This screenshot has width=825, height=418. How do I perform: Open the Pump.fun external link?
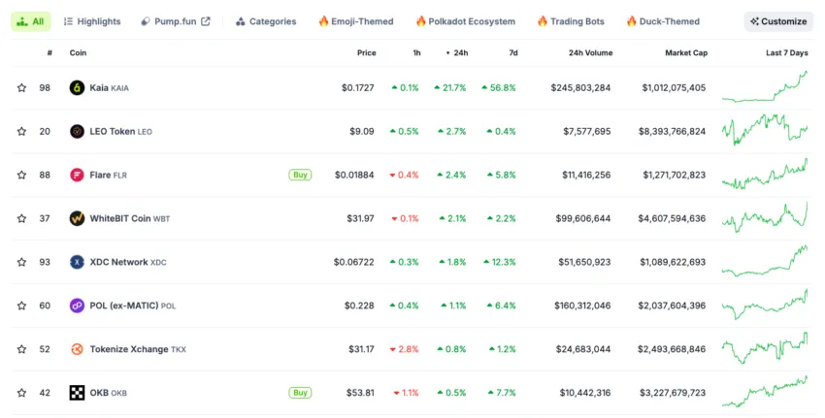[176, 21]
